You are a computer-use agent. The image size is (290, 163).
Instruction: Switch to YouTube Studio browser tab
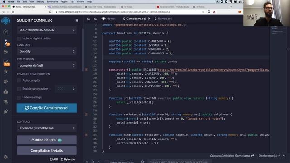[x=173, y=7]
